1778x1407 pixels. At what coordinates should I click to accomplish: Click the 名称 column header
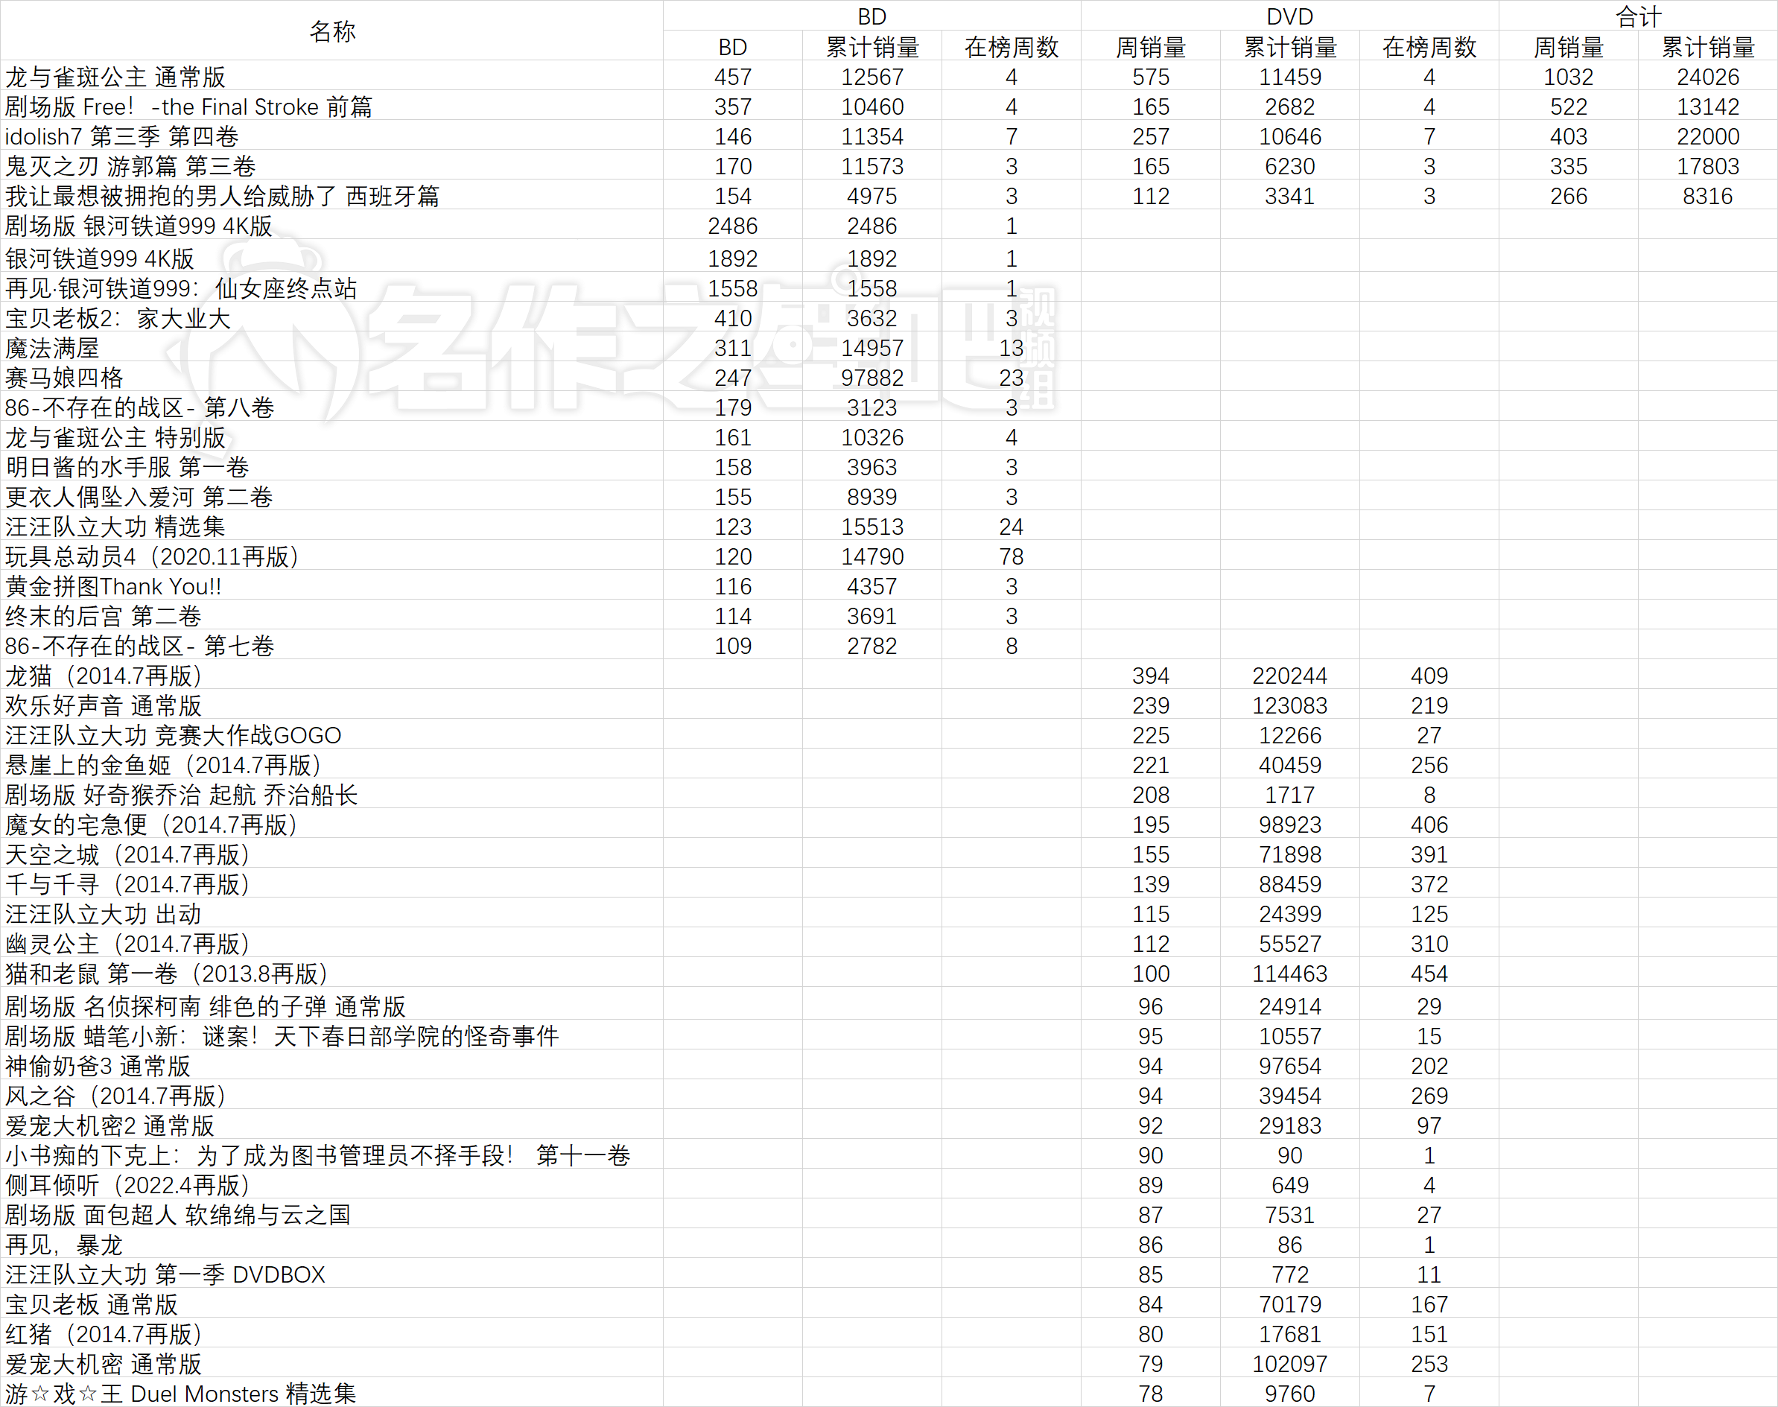[332, 31]
